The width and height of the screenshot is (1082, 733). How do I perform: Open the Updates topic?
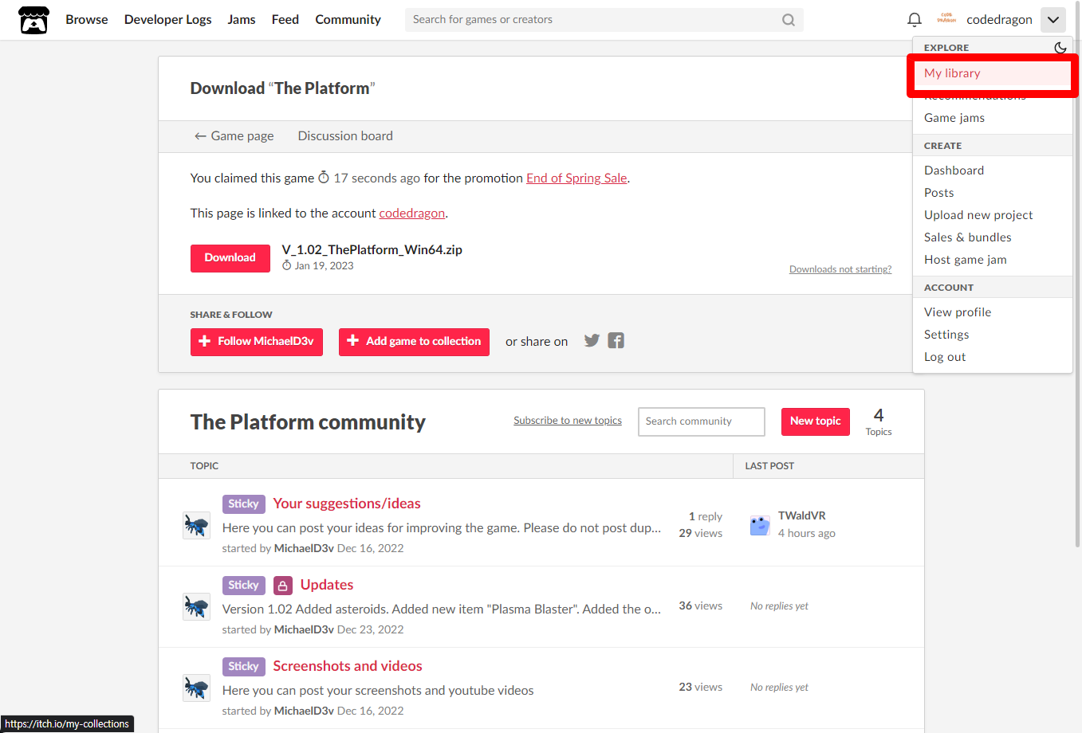click(x=327, y=585)
